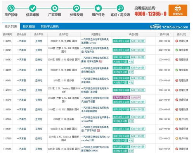194x153 pixels.
Task: Open complaint 1142533 description link
Action: (95, 90)
